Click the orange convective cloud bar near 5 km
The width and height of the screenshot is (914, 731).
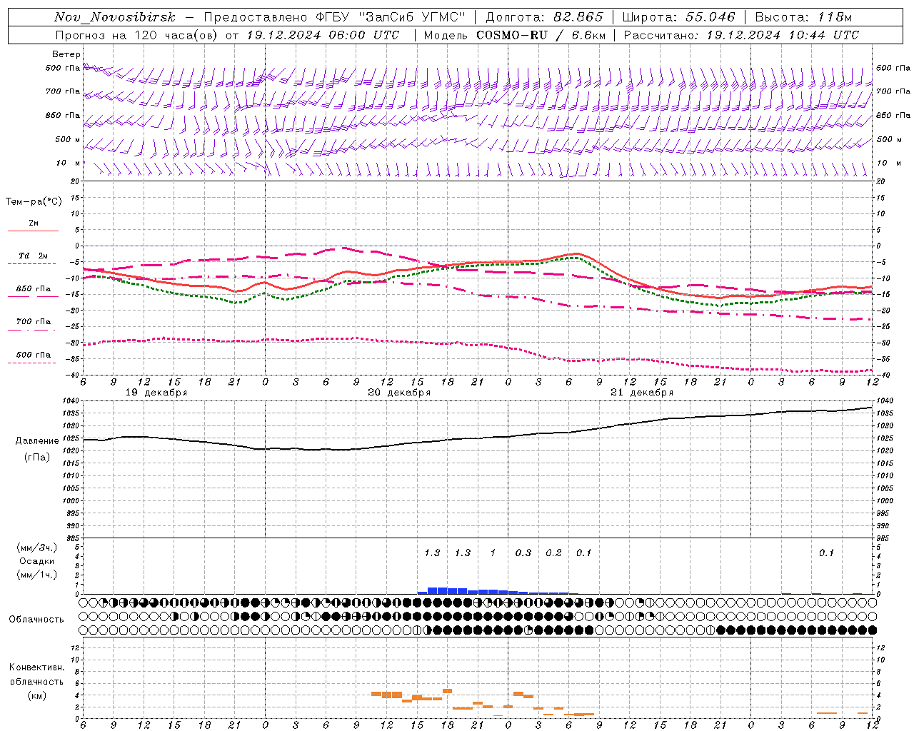(x=448, y=690)
